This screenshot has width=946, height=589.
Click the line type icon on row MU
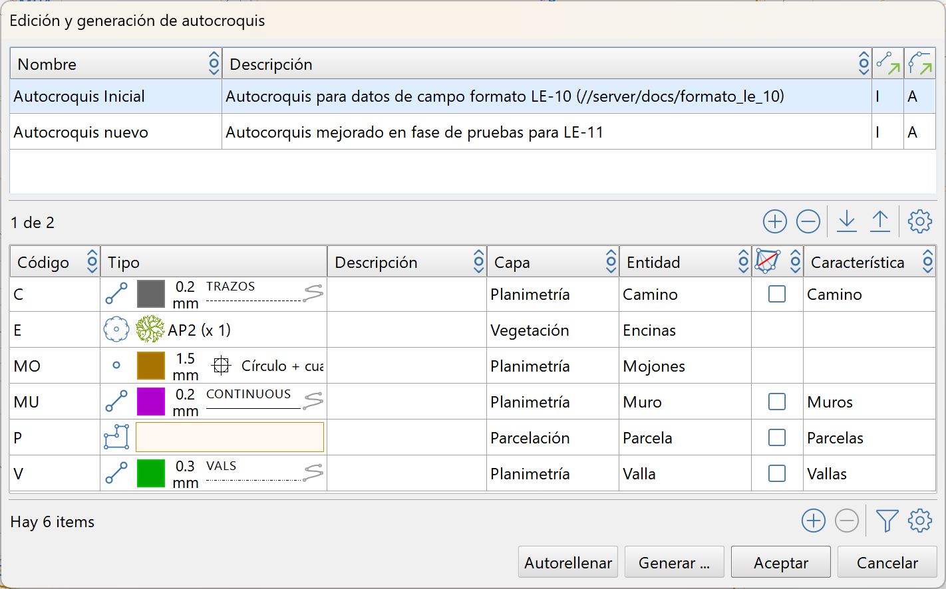point(116,401)
